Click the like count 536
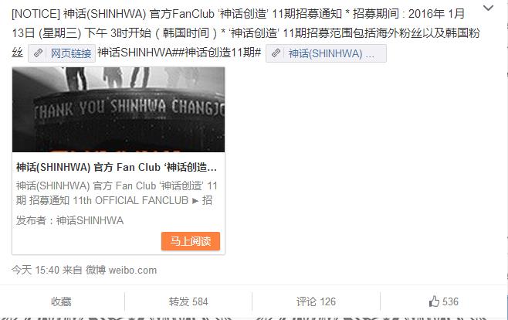Screen dimensions: 508x320 click(450, 301)
